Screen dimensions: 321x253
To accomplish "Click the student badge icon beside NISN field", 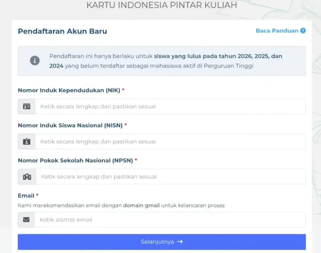I will (27, 142).
